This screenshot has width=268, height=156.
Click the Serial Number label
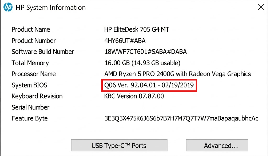30,107
